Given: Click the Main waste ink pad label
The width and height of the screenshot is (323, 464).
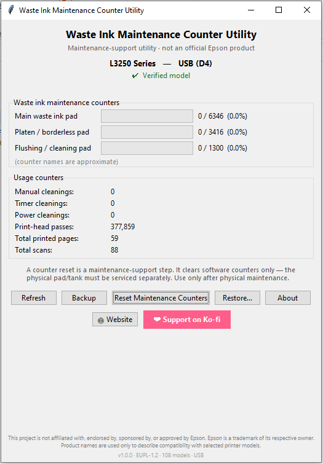Looking at the screenshot, I should tap(46, 116).
